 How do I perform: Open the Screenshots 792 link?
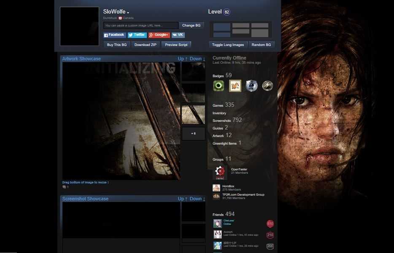[227, 120]
